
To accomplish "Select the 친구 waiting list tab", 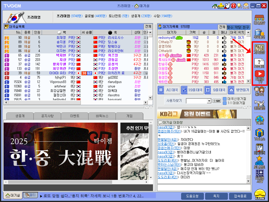I will point(246,27).
